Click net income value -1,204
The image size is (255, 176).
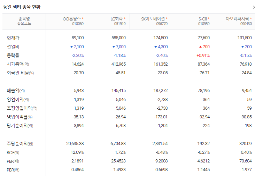click(162, 126)
